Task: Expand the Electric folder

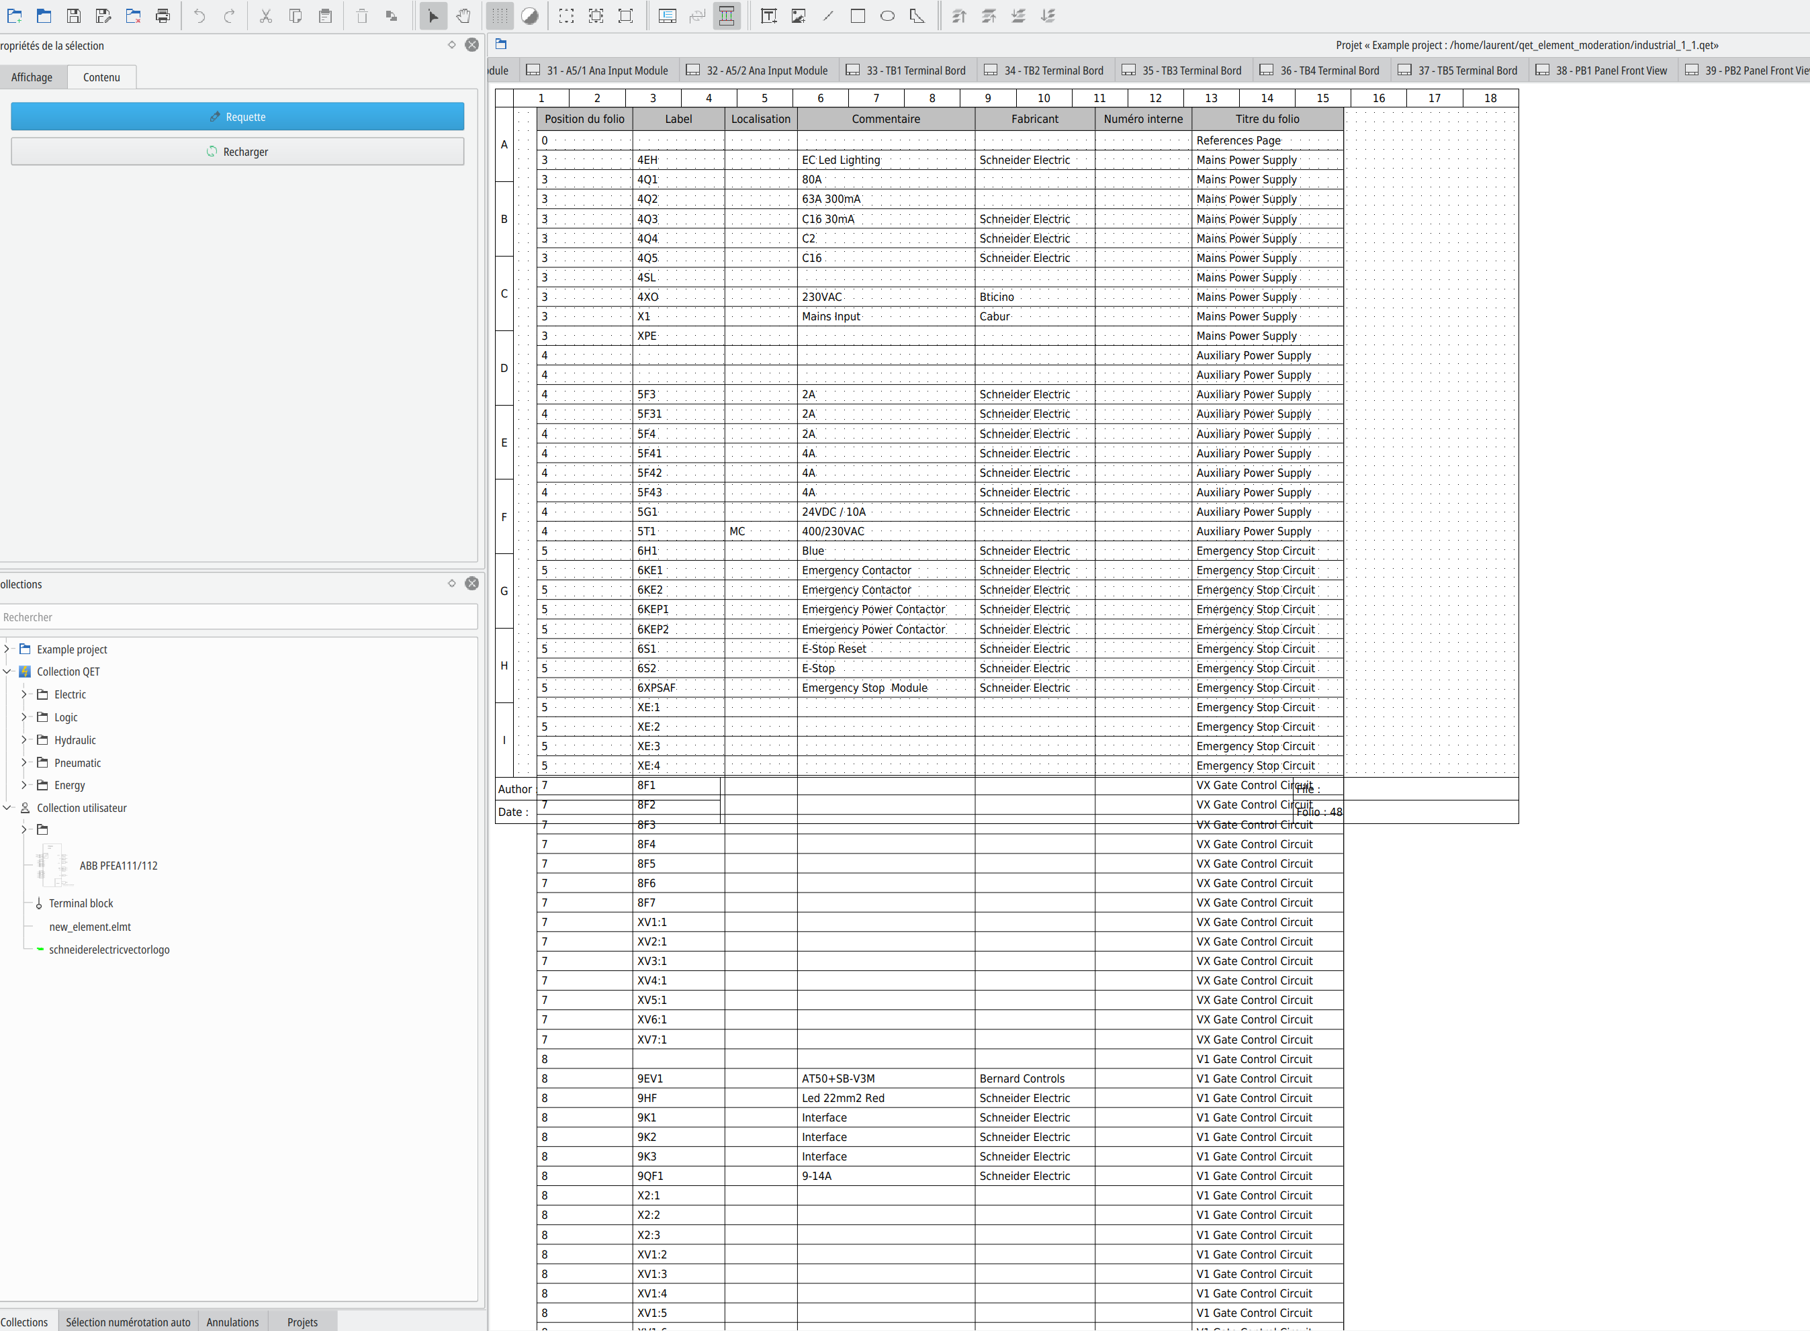Action: pyautogui.click(x=24, y=694)
